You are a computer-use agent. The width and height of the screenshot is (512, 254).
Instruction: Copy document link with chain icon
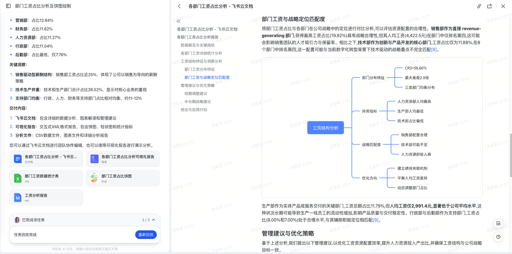tap(479, 6)
